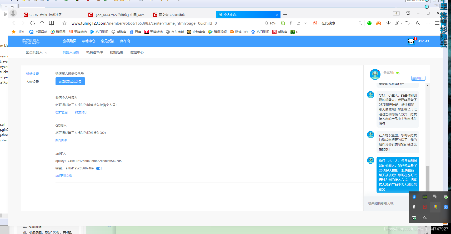Open Sogou search engine selector

pyautogui.click(x=316, y=23)
